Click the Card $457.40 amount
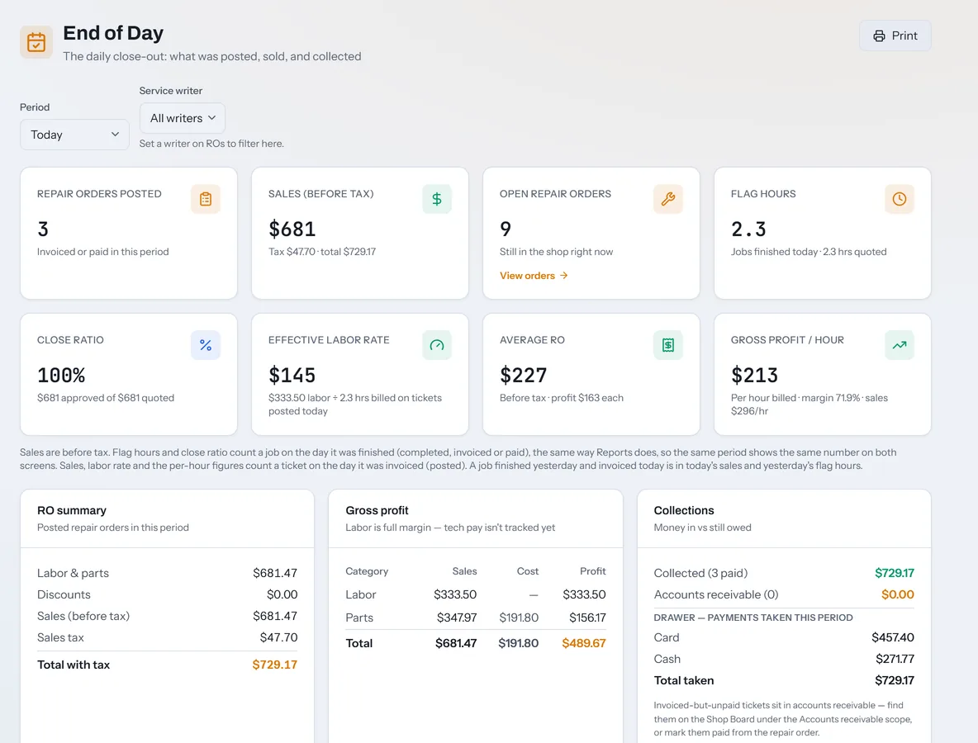The image size is (978, 743). (x=893, y=637)
